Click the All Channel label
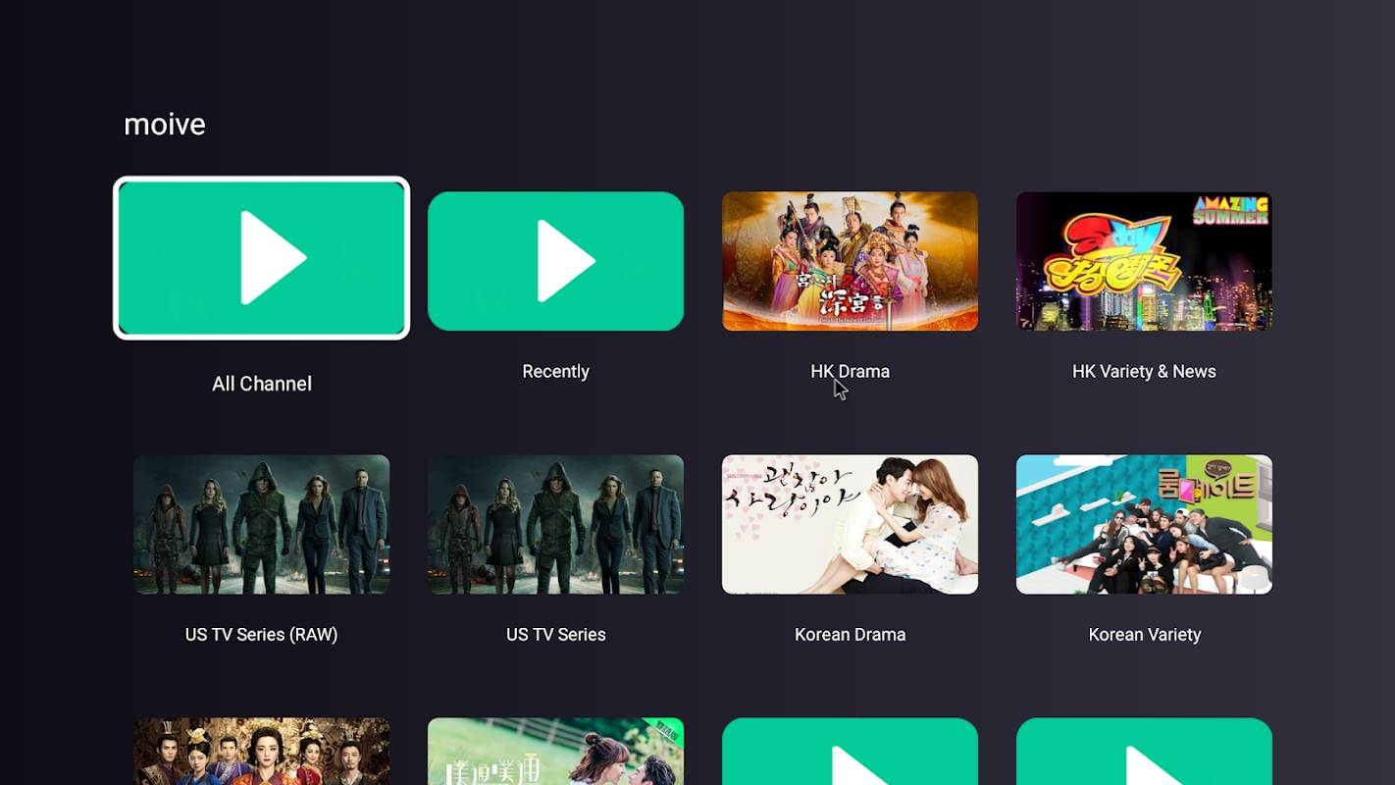 coord(262,384)
